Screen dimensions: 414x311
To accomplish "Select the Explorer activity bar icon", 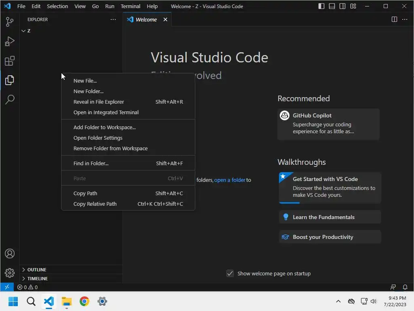I will coord(10,80).
